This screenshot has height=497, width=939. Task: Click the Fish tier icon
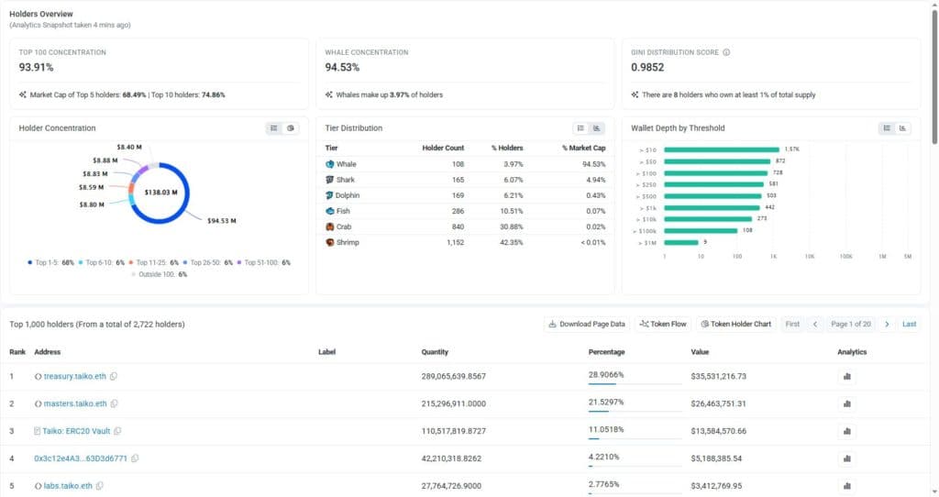[x=329, y=211]
